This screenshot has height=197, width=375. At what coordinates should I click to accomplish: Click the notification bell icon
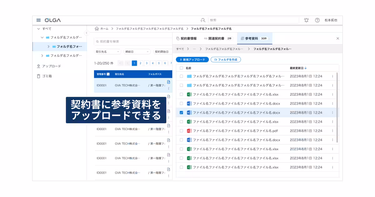(x=306, y=20)
